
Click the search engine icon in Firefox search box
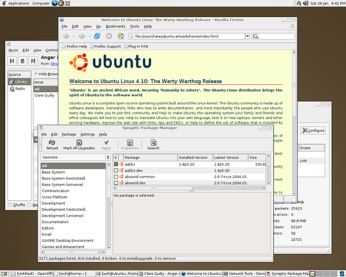point(255,36)
